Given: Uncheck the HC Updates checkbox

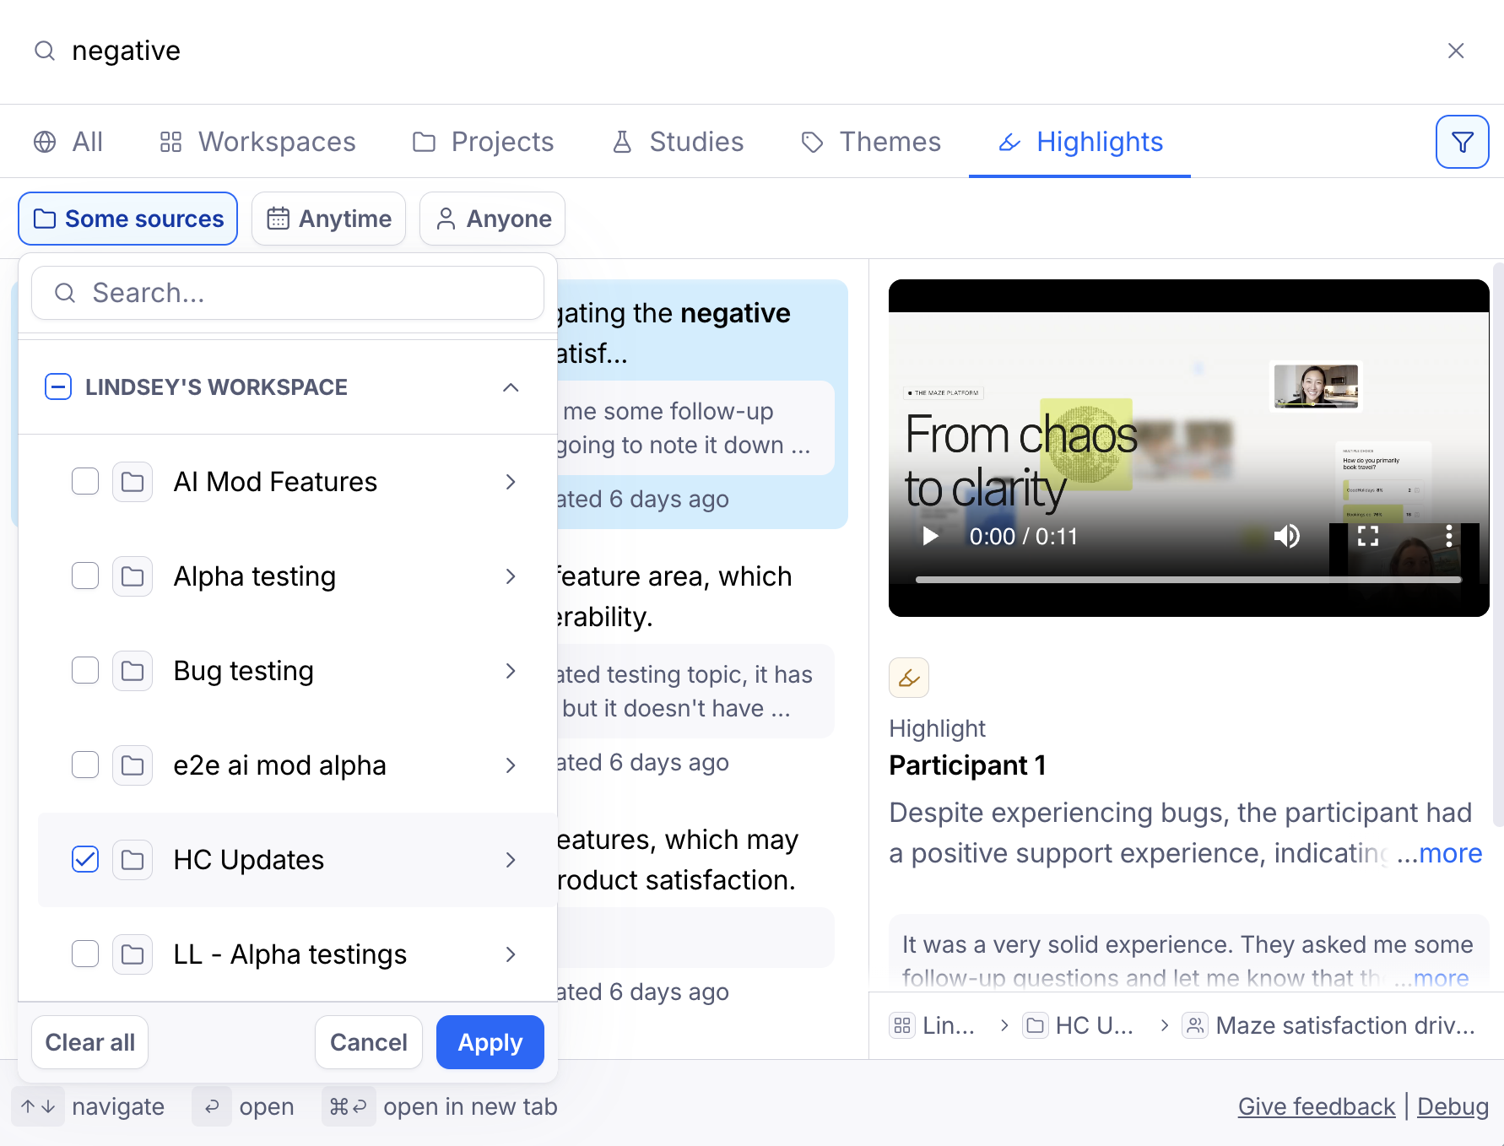Looking at the screenshot, I should pos(85,859).
